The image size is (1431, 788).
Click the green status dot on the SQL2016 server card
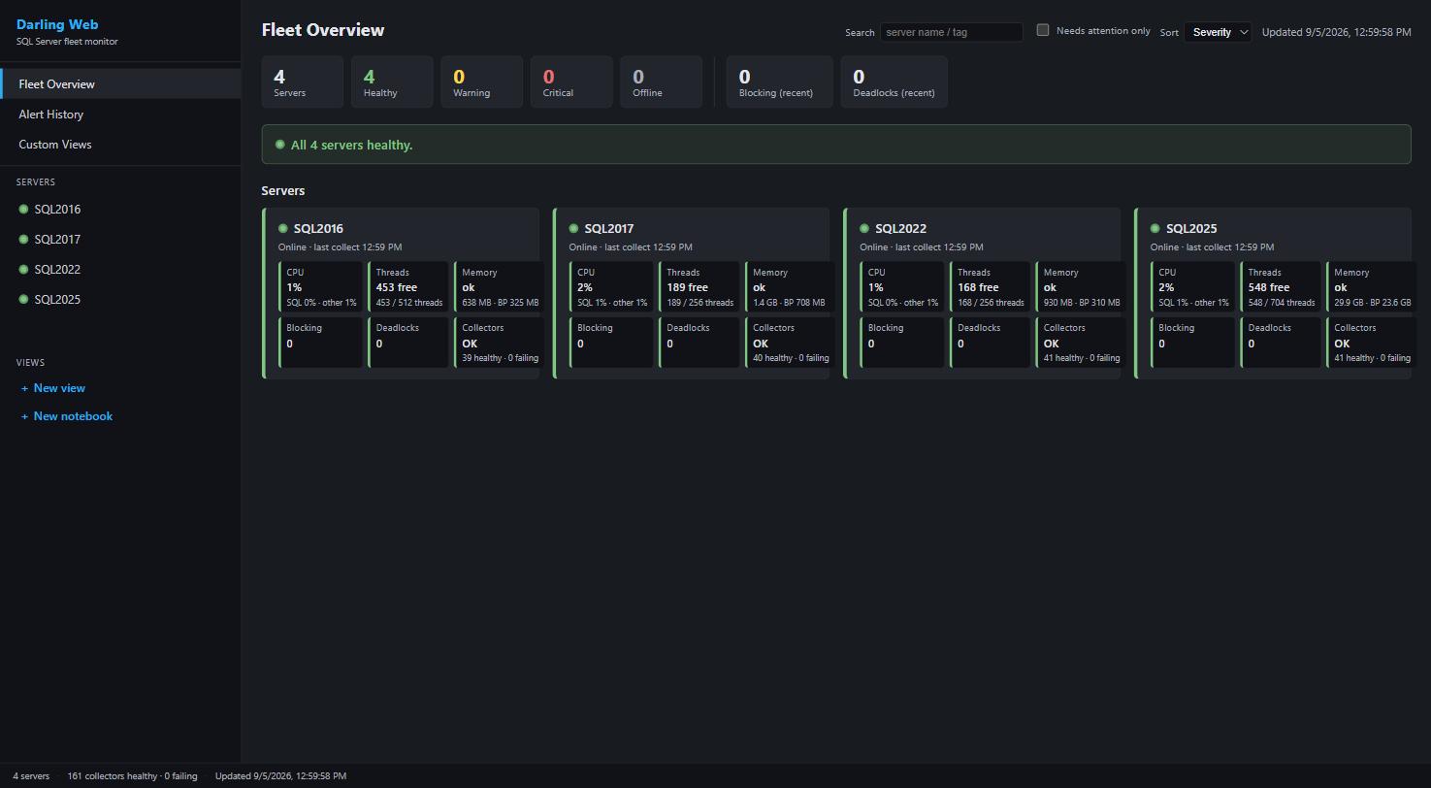coord(283,229)
